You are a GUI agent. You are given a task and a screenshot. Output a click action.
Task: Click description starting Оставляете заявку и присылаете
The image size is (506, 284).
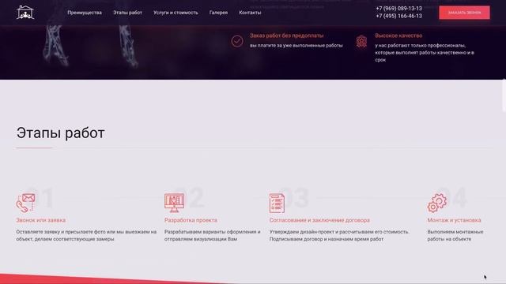pyautogui.click(x=86, y=235)
